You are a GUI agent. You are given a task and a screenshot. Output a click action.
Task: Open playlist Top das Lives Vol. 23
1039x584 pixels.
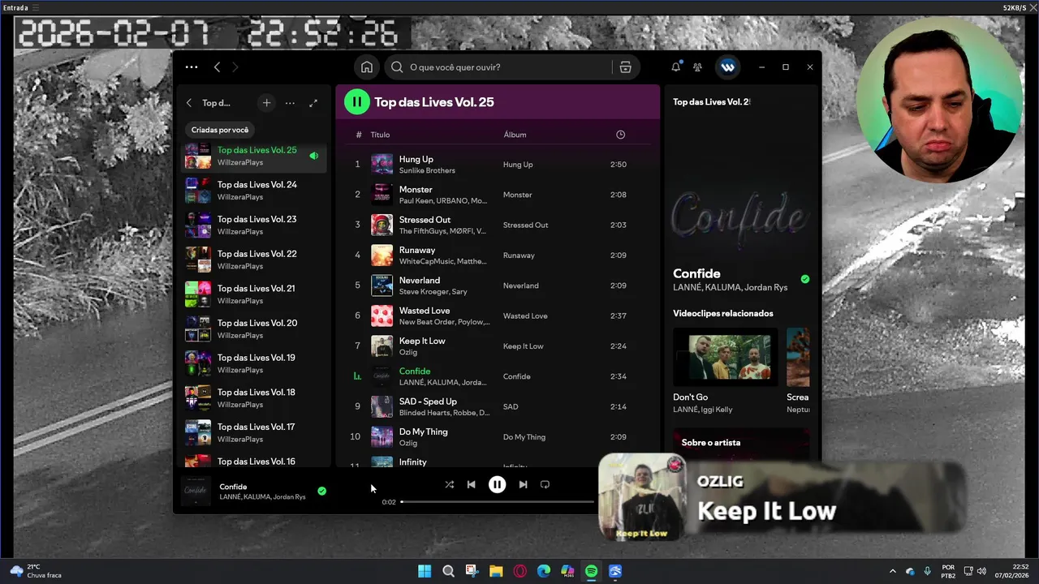[253, 225]
